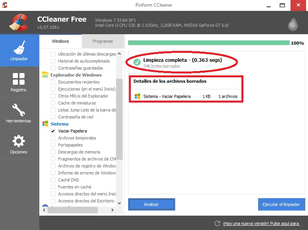The image size is (308, 230).
Task: Enable Documentos recientes checkbox
Action: click(53, 82)
